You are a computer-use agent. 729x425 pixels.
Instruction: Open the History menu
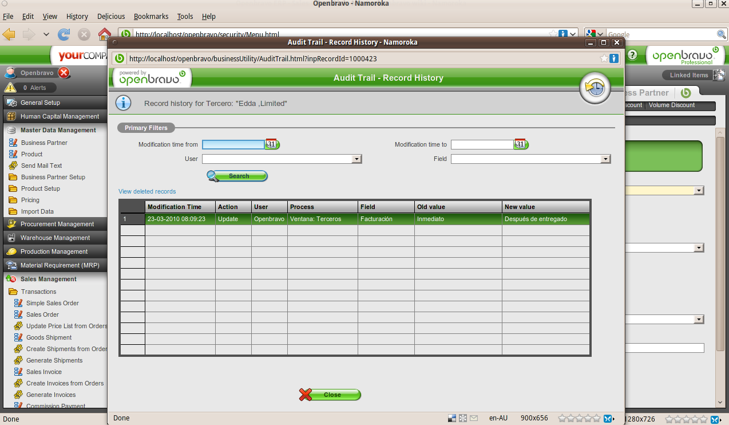[x=77, y=17]
